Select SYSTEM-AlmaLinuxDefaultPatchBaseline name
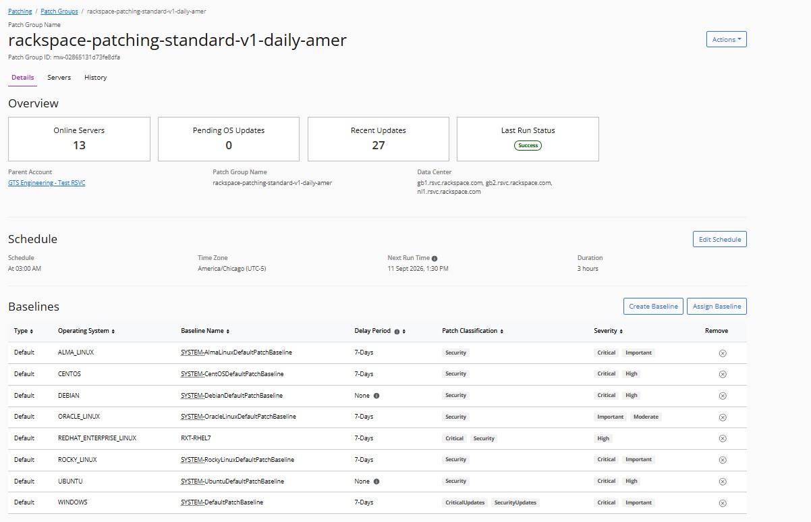Viewport: 811px width, 522px height. (x=236, y=353)
